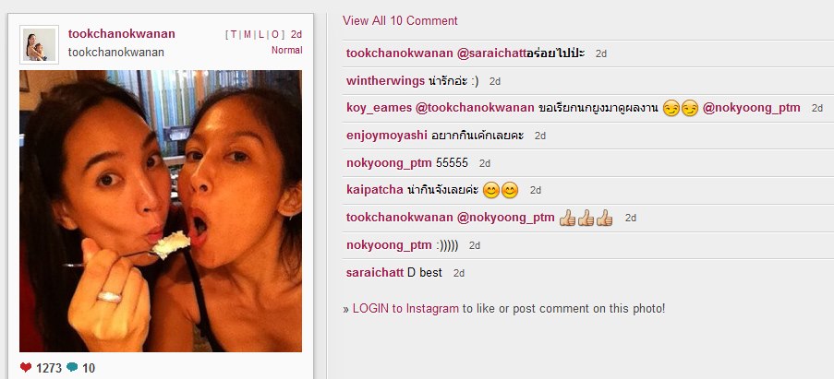Open the tookchanokwanan profile avatar thumbnail
Screen dimensions: 834x379
tap(40, 44)
